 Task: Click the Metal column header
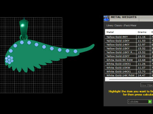(120, 32)
